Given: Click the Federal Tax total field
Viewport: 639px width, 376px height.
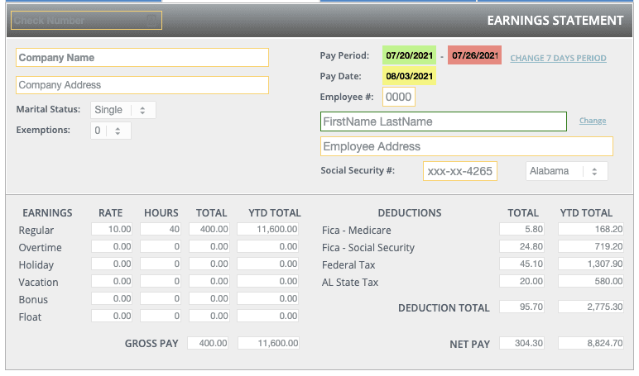Looking at the screenshot, I should (521, 264).
